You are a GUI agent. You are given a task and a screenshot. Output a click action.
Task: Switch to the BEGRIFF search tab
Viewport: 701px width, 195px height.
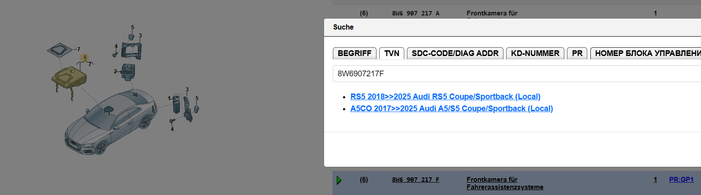coord(354,53)
